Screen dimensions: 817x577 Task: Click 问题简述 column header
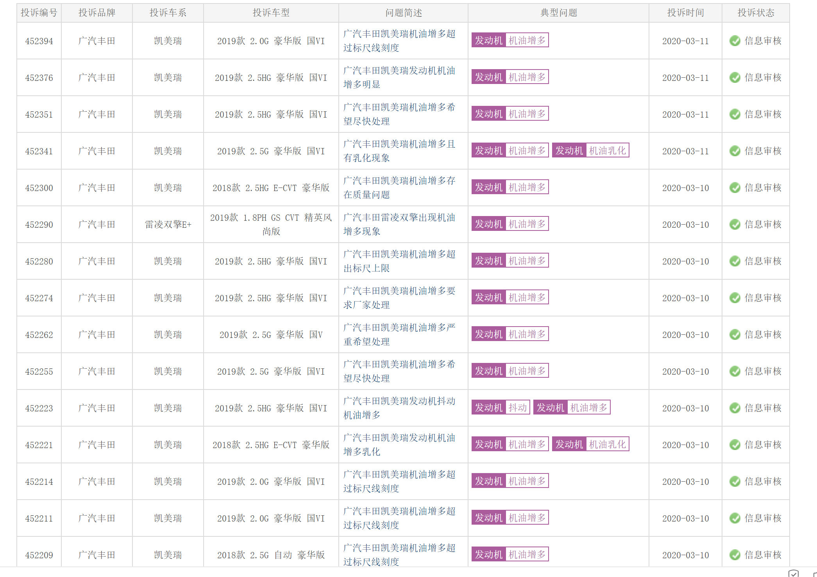[404, 13]
